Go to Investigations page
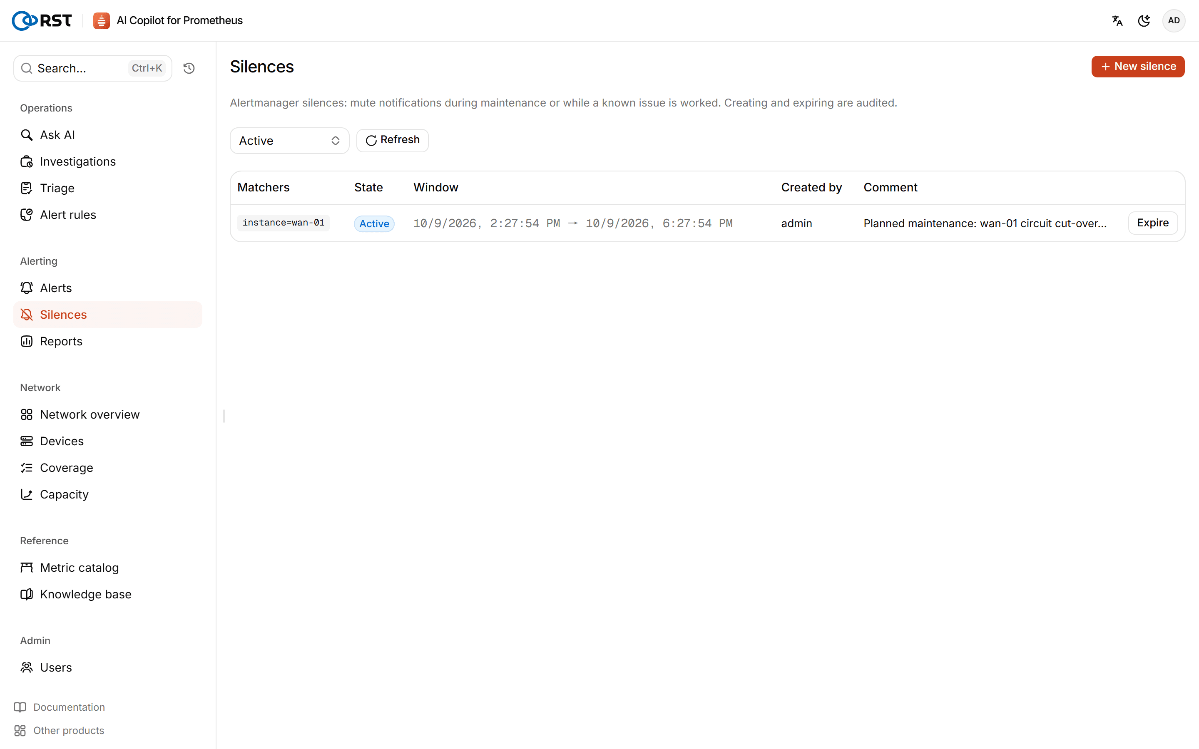Viewport: 1199px width, 749px height. click(x=107, y=161)
